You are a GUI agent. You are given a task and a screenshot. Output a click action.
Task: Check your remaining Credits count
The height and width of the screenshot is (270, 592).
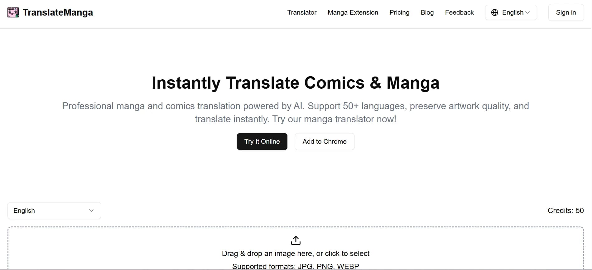tap(566, 211)
